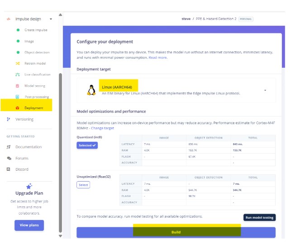Screen dimensions: 291x248
Task: Click the Model testing checklist icon
Action: (x=18, y=86)
